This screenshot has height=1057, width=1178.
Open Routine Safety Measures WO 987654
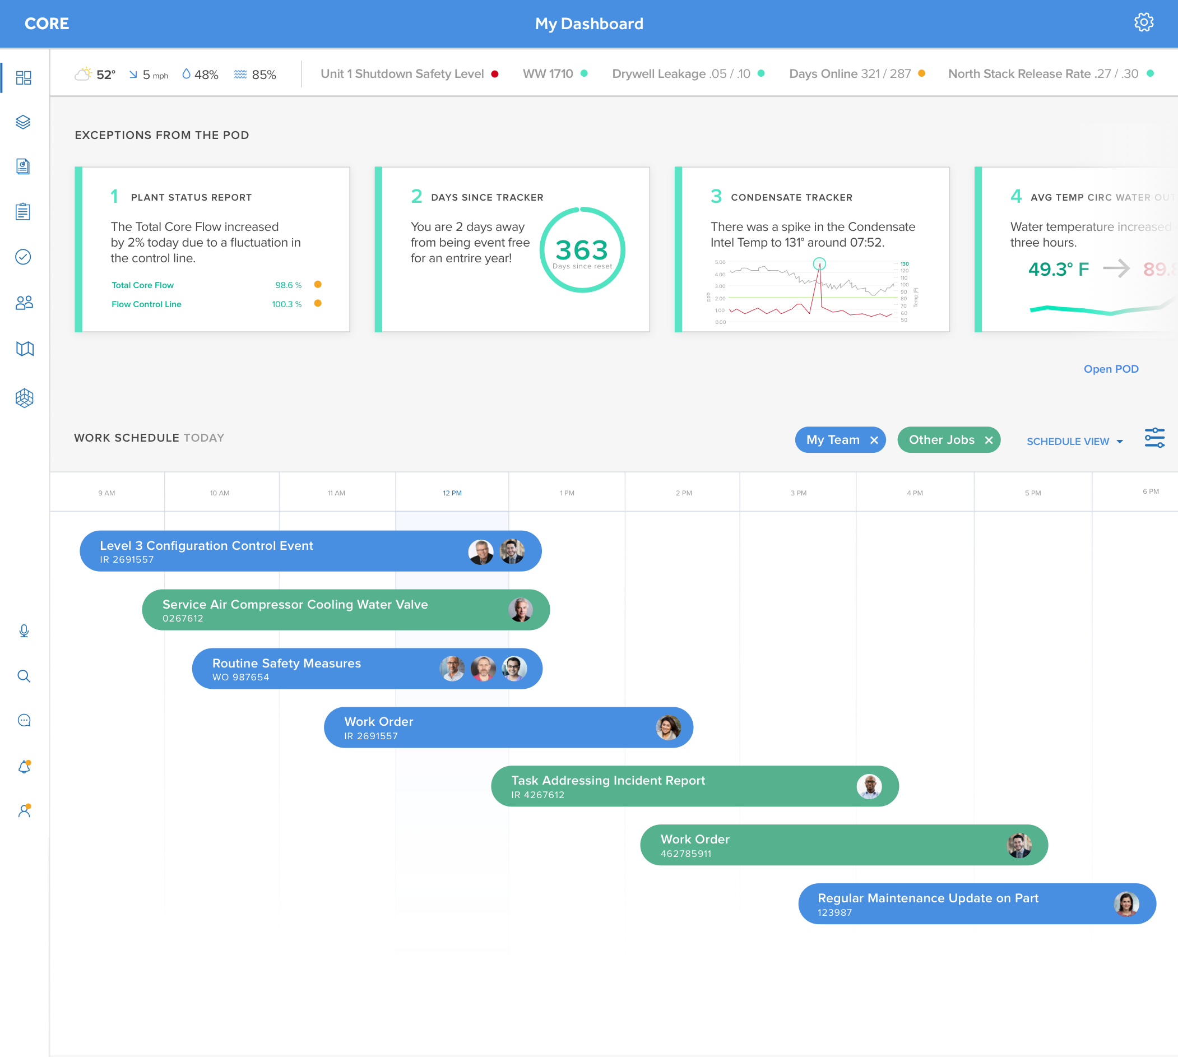point(367,669)
